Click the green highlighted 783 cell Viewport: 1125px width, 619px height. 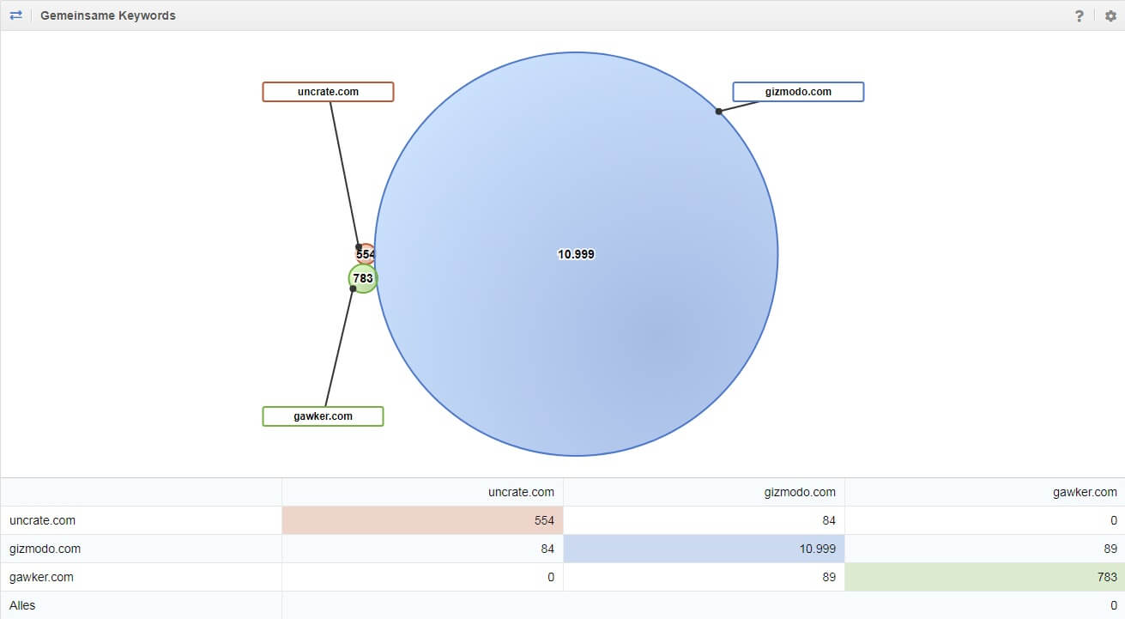point(984,577)
